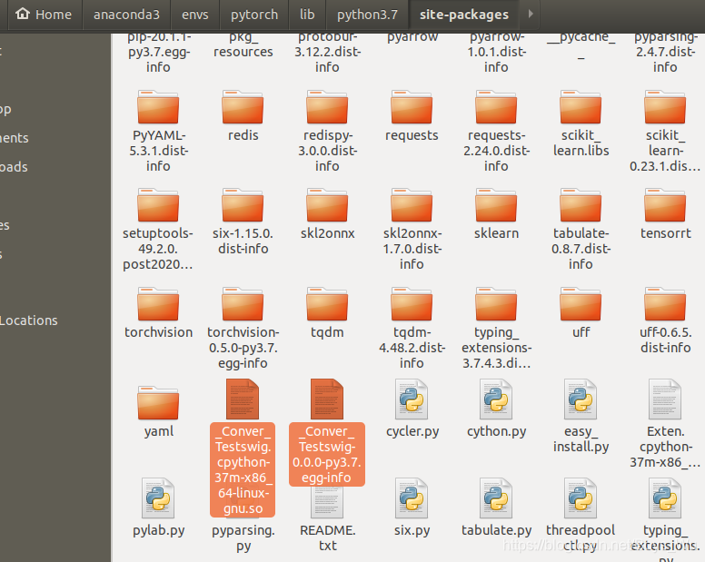Open the uff folder
The image size is (705, 562).
581,304
